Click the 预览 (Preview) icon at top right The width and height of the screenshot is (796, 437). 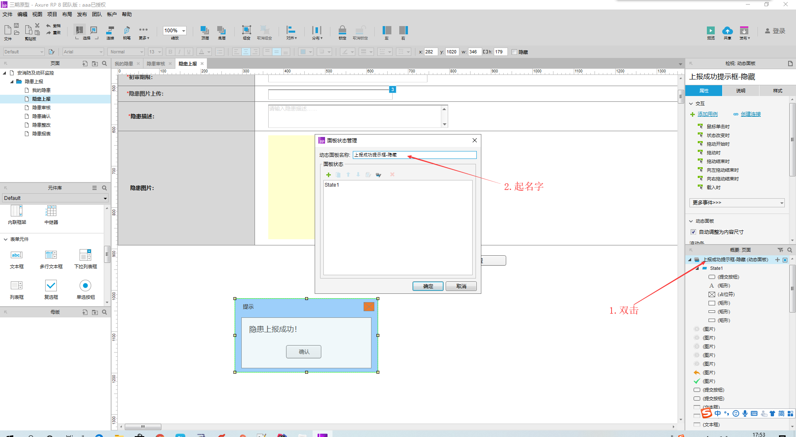pyautogui.click(x=711, y=32)
